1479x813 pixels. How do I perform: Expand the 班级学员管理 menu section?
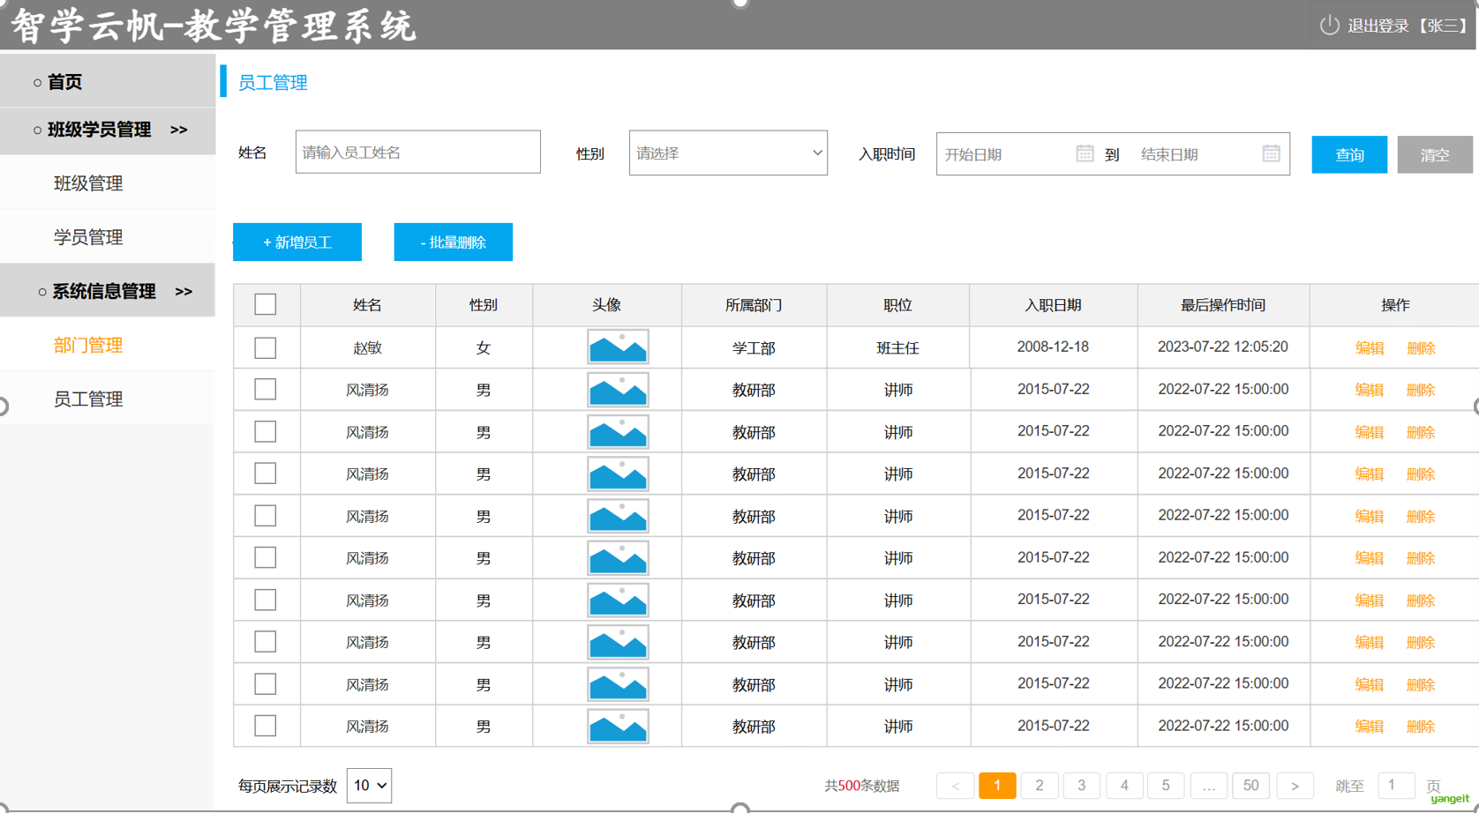click(108, 131)
